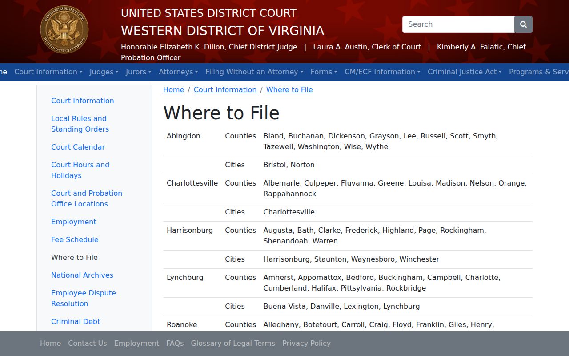Image resolution: width=569 pixels, height=356 pixels.
Task: Open the CM/ECF Information menu
Action: [382, 72]
